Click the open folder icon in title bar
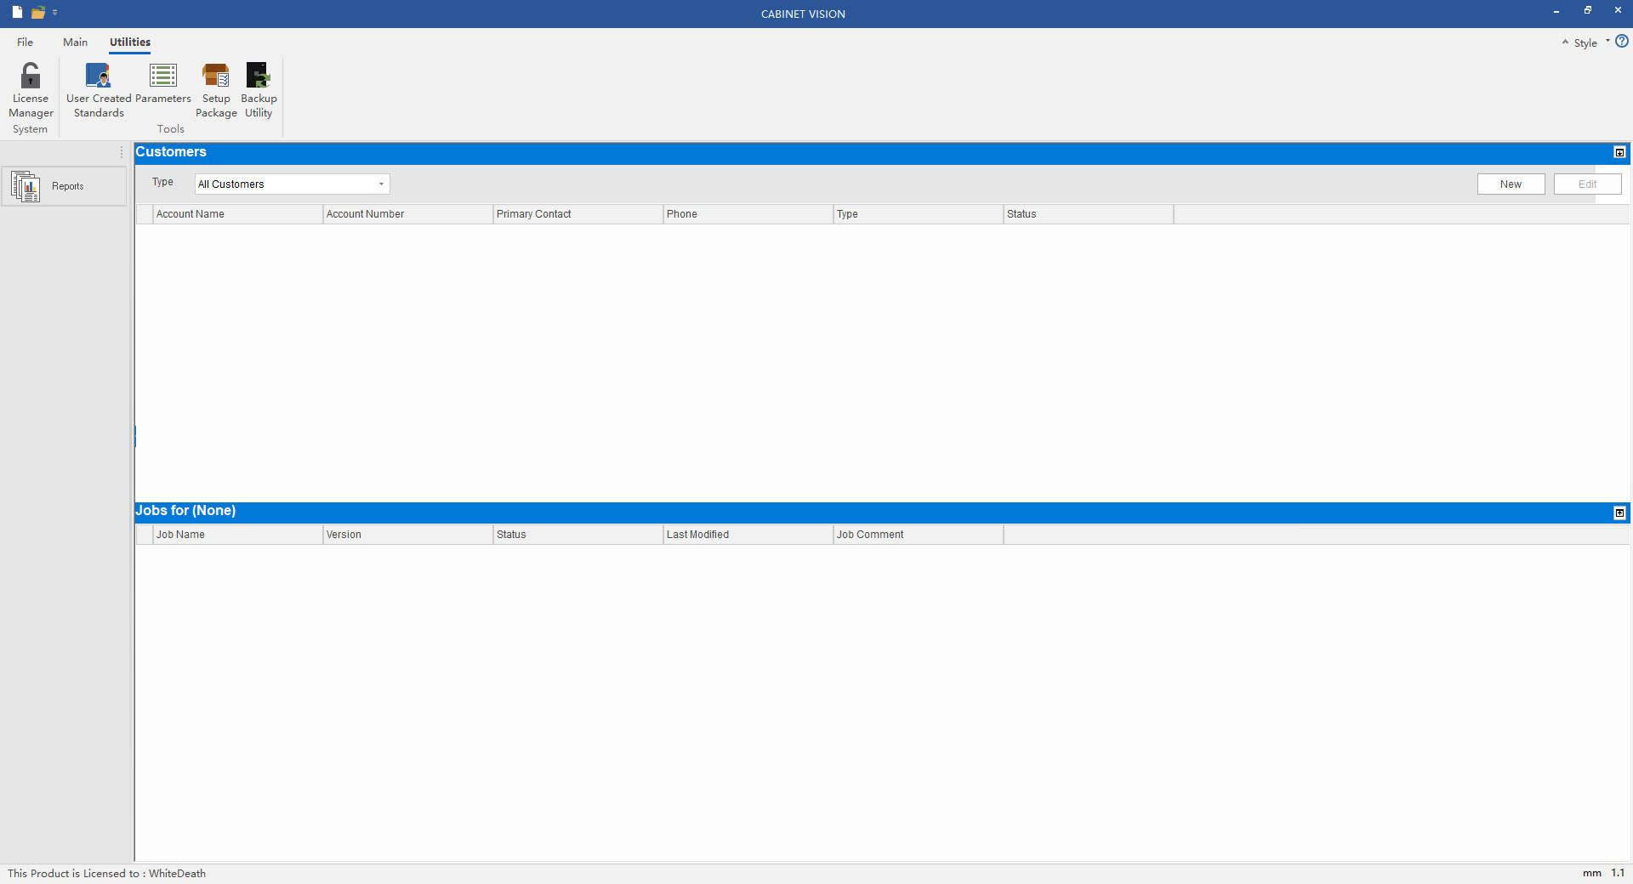1633x884 pixels. (37, 12)
